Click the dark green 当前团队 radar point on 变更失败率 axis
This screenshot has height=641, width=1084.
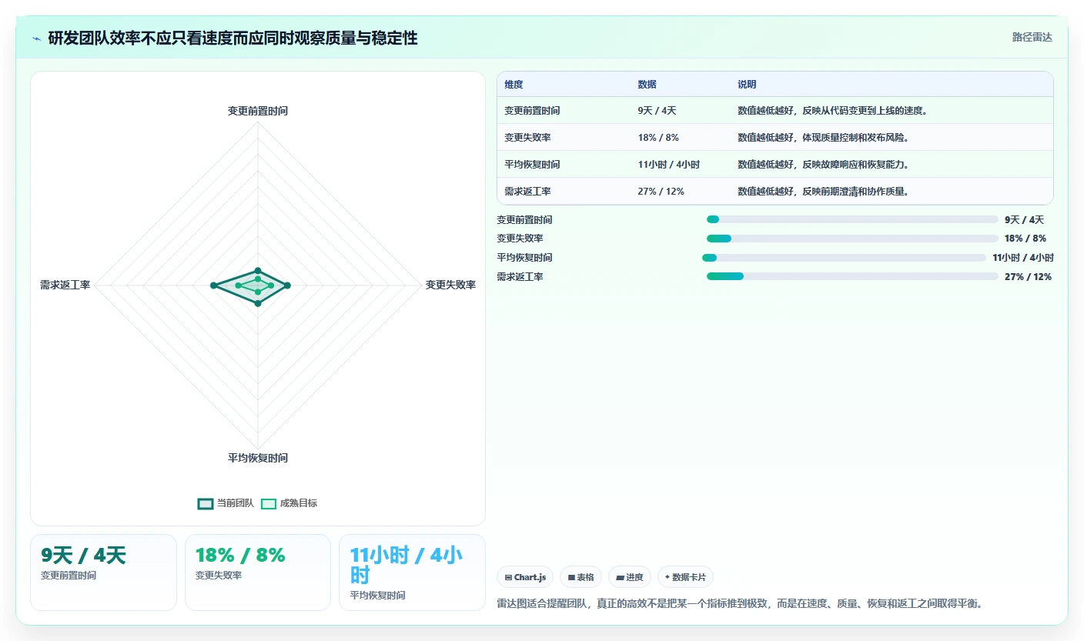(x=287, y=285)
